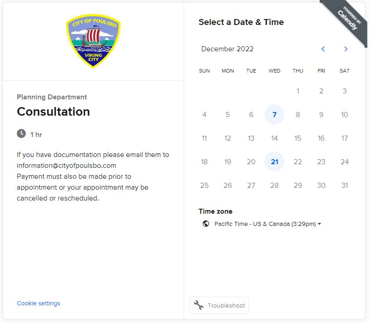This screenshot has height=323, width=370.
Task: Click the clock duration icon
Action: pyautogui.click(x=21, y=134)
